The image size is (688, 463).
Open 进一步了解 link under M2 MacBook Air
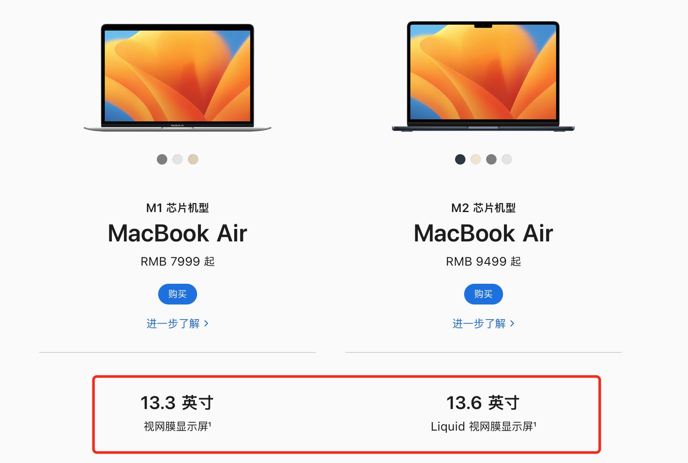[484, 323]
